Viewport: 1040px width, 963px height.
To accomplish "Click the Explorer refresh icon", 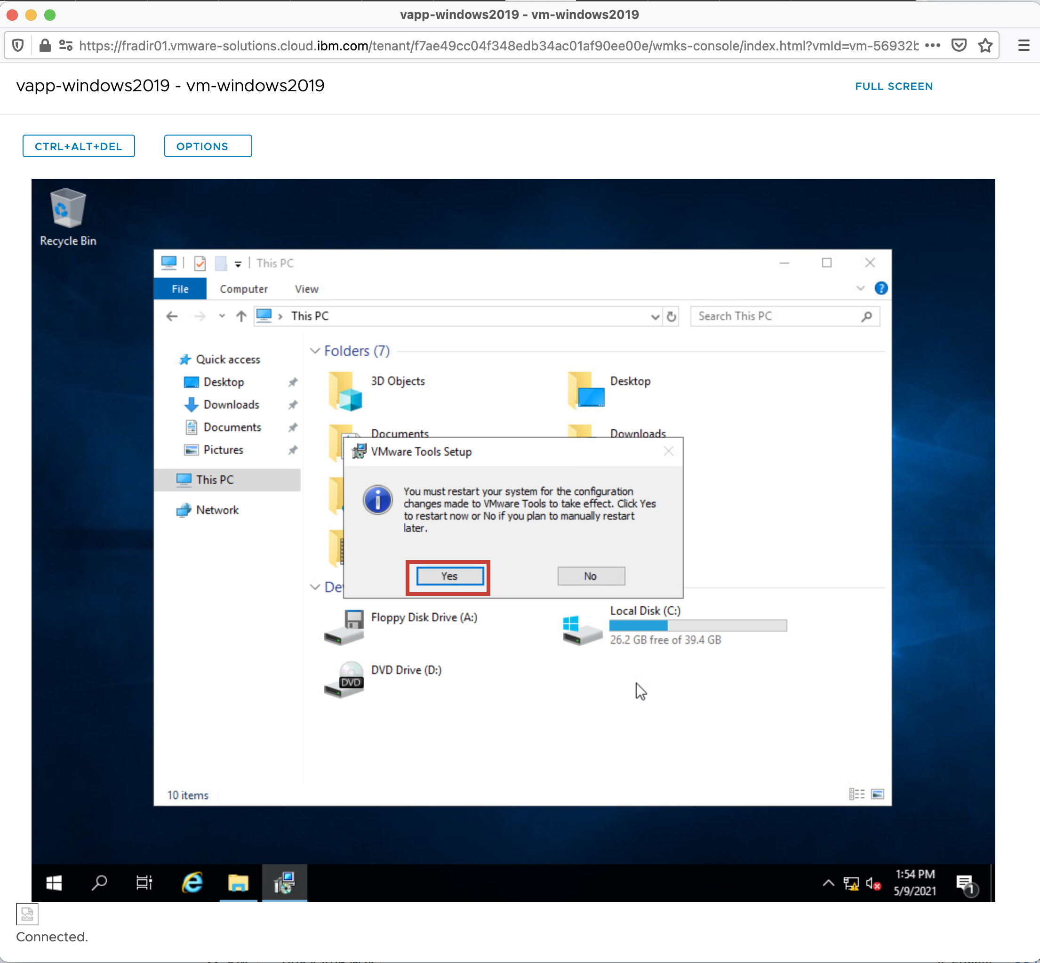I will click(672, 316).
